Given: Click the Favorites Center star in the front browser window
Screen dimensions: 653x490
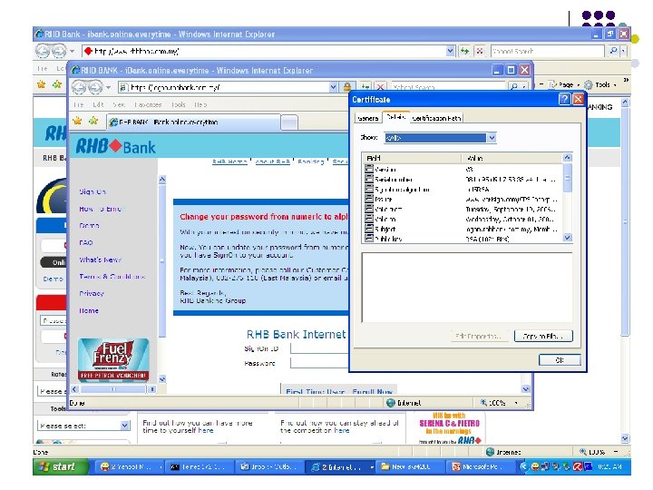Looking at the screenshot, I should [x=77, y=121].
